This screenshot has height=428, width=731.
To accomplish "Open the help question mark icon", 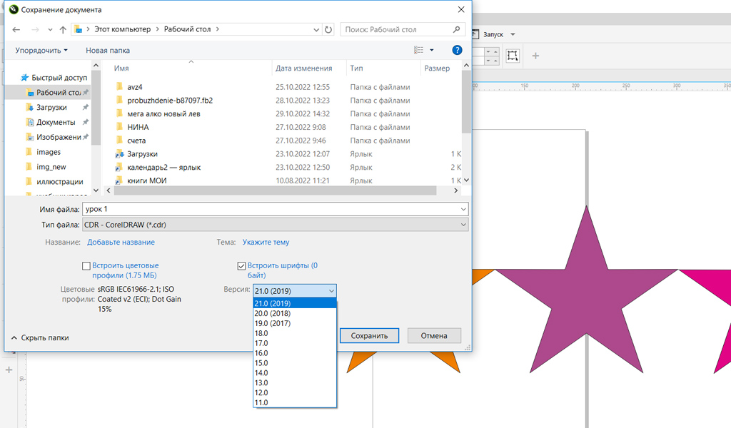I will [457, 50].
